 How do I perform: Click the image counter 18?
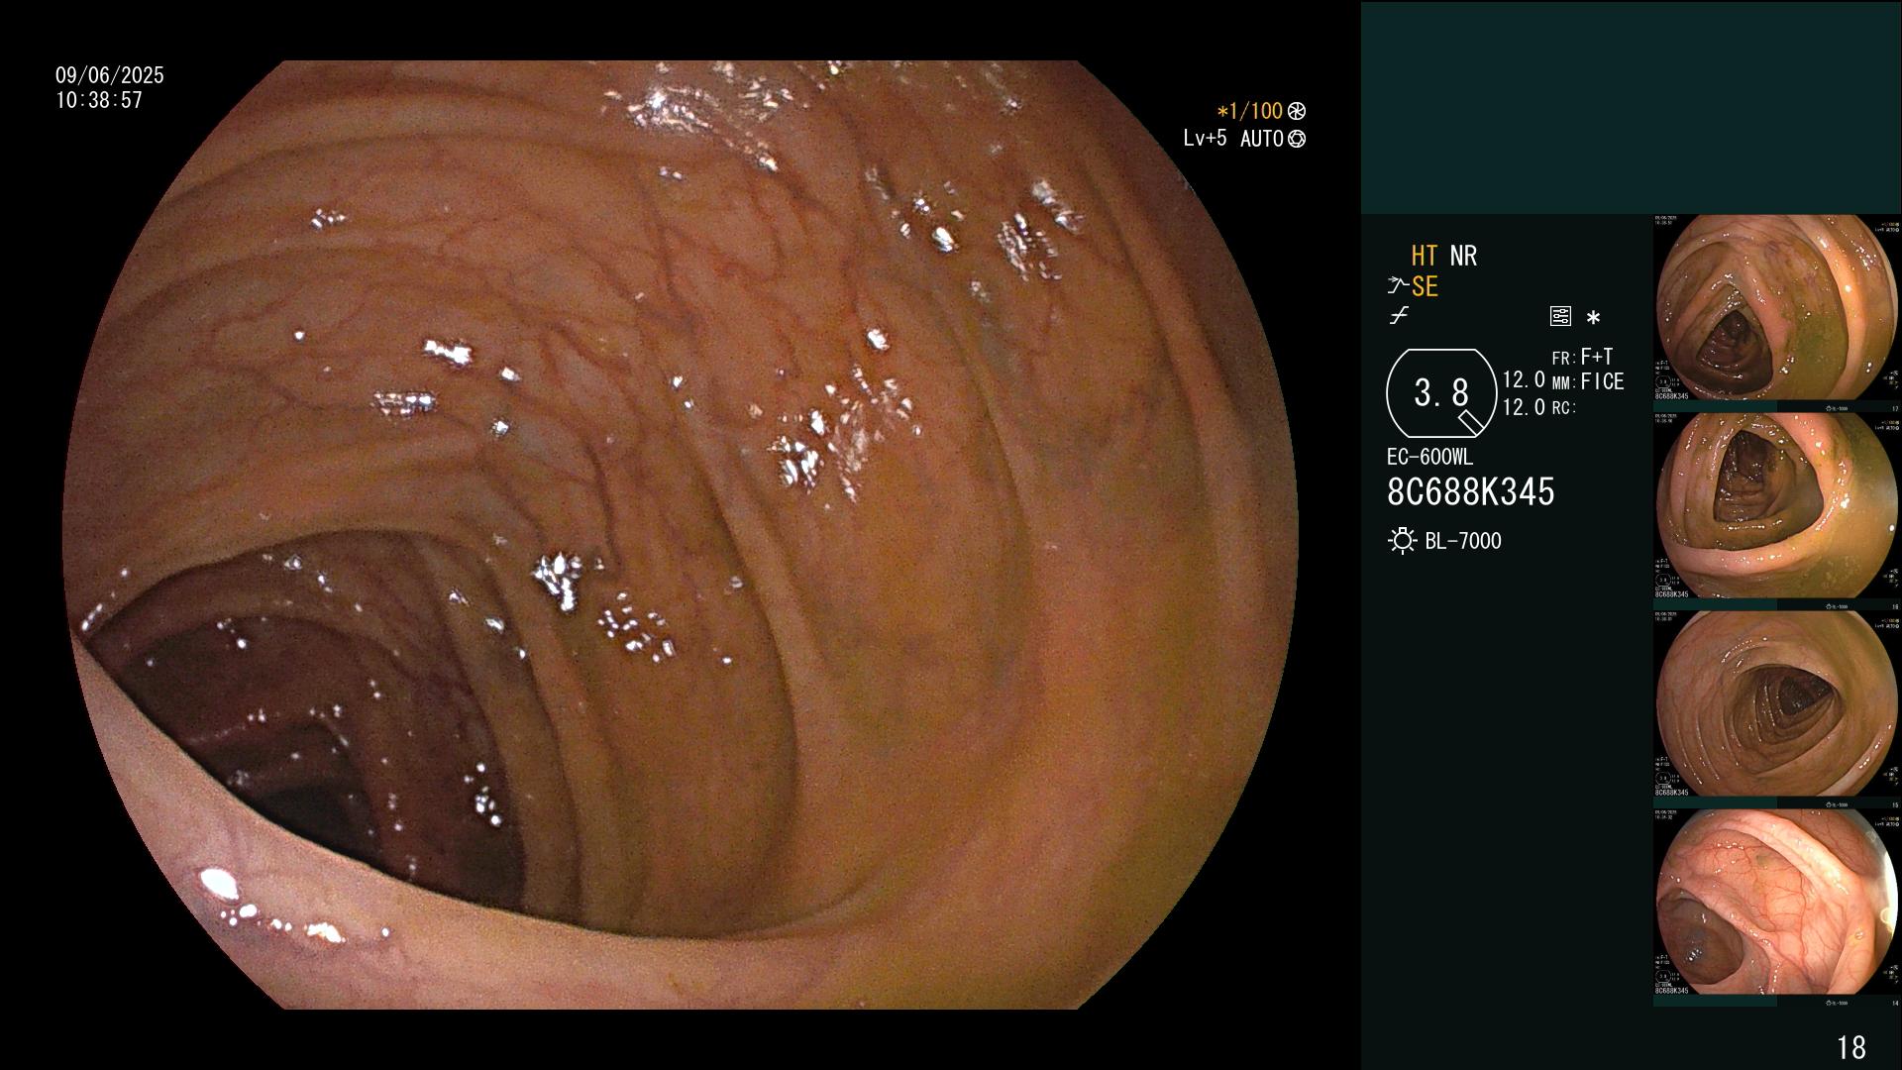click(1851, 1047)
